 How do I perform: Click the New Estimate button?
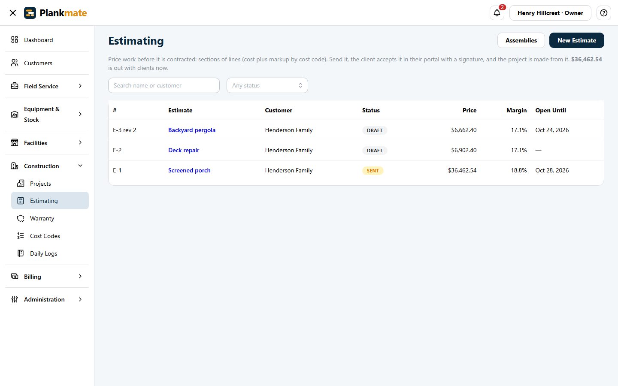(x=577, y=40)
